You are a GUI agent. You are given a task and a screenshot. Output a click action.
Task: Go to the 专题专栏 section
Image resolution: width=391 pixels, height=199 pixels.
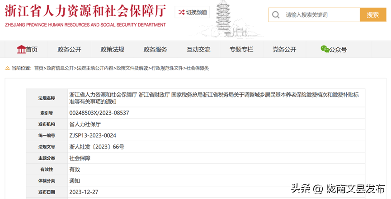point(241,50)
